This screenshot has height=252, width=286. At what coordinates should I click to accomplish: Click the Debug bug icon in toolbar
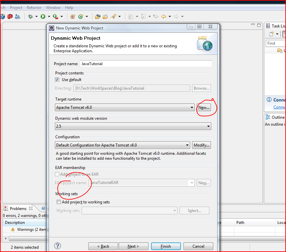pyautogui.click(x=30, y=17)
